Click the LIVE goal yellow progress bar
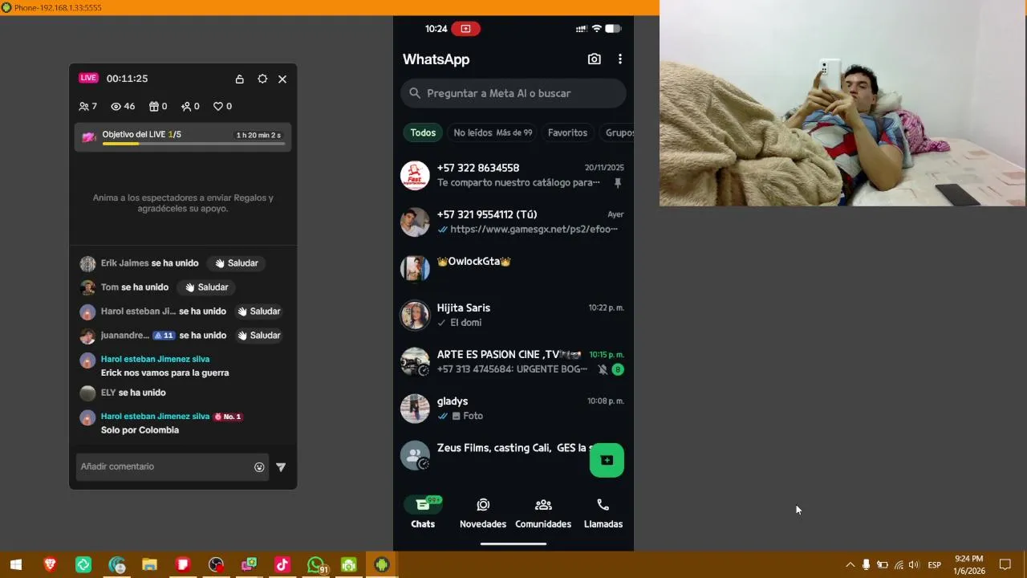Screen dimensions: 1027x578 [193, 144]
